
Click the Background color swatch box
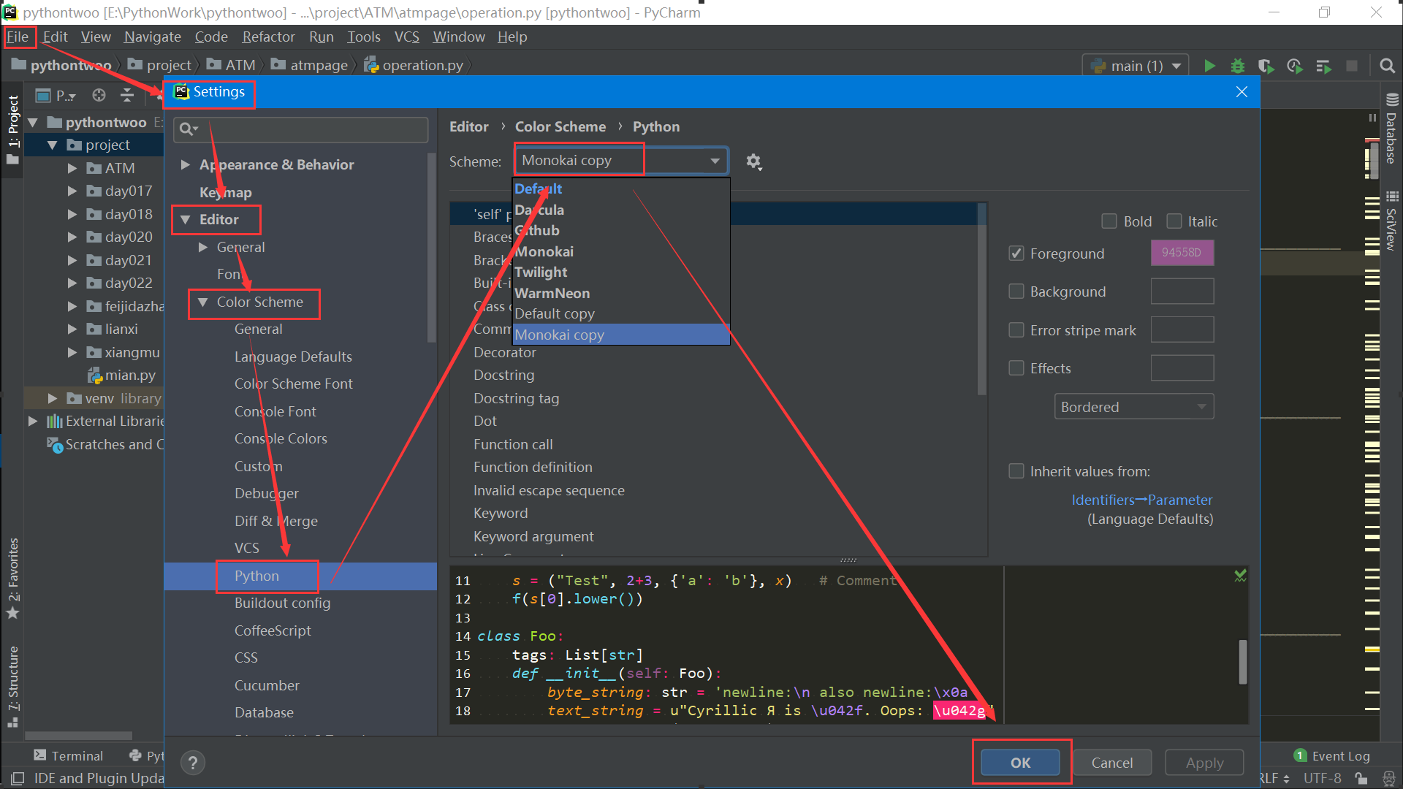1182,291
